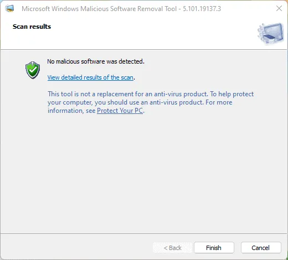
Task: Click the 'This tool is not a replacement' sentence
Action: 128,94
